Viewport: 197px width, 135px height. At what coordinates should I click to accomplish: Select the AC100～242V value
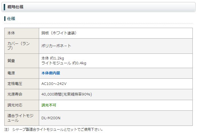54,84
